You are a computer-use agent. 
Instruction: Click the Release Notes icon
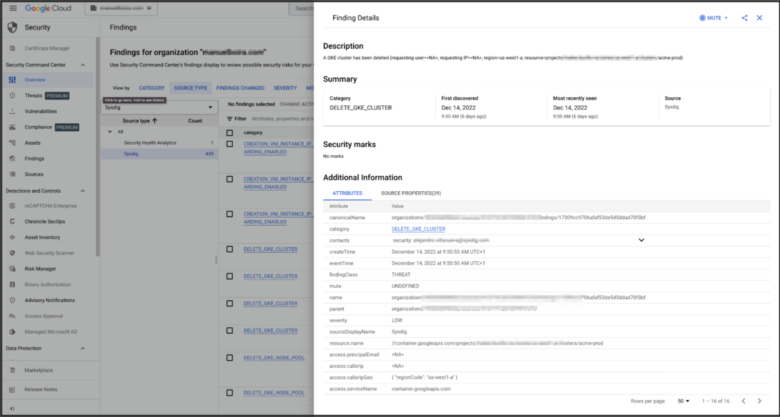[13, 390]
